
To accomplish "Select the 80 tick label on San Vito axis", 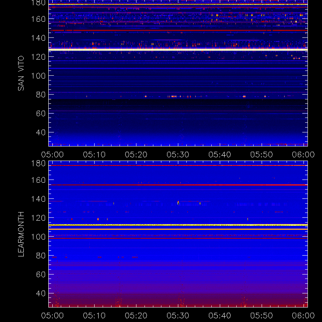I will point(41,95).
